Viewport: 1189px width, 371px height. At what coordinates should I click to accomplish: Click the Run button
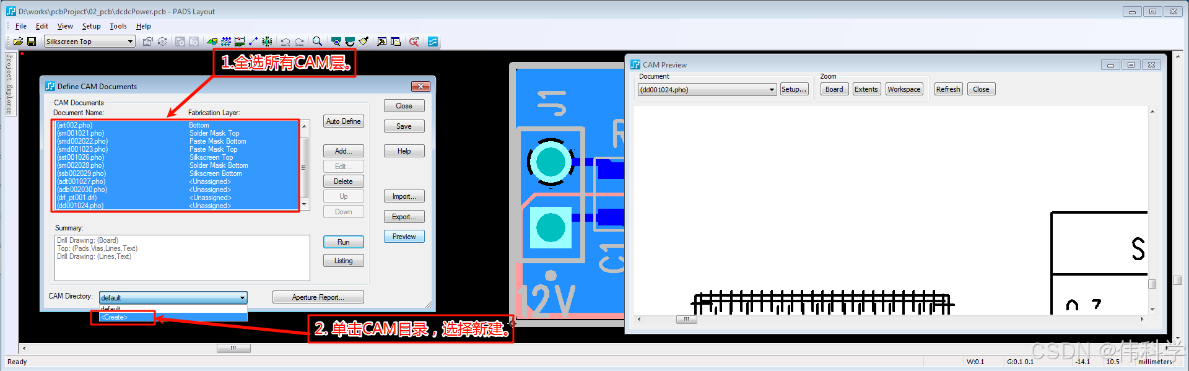click(x=343, y=242)
